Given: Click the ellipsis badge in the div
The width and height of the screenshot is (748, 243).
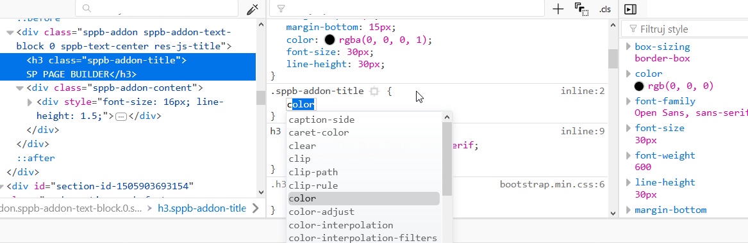Looking at the screenshot, I should point(121,116).
